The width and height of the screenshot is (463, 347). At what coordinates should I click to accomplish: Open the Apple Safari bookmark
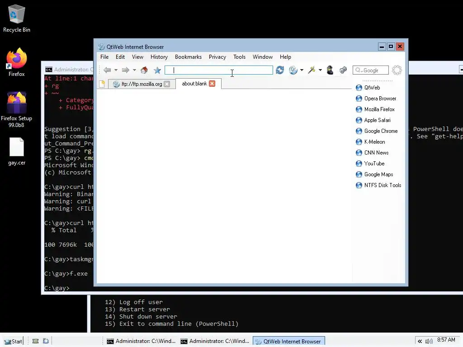tap(373, 120)
